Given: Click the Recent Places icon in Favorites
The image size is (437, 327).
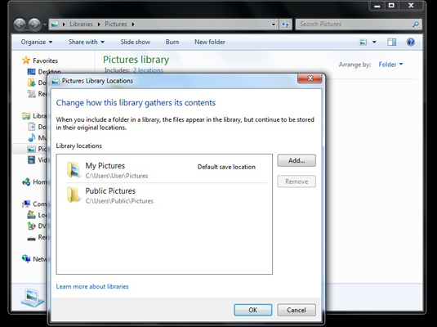Looking at the screenshot, I should (x=31, y=93).
